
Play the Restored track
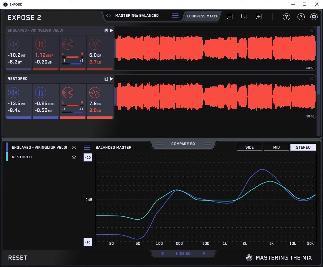coord(112,79)
